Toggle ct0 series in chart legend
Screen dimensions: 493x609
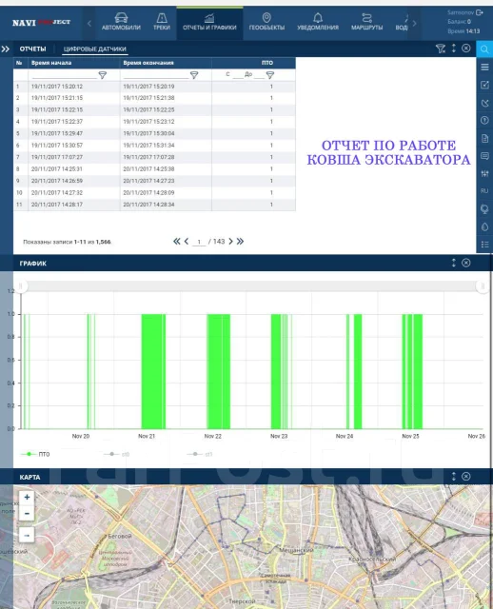pyautogui.click(x=117, y=454)
